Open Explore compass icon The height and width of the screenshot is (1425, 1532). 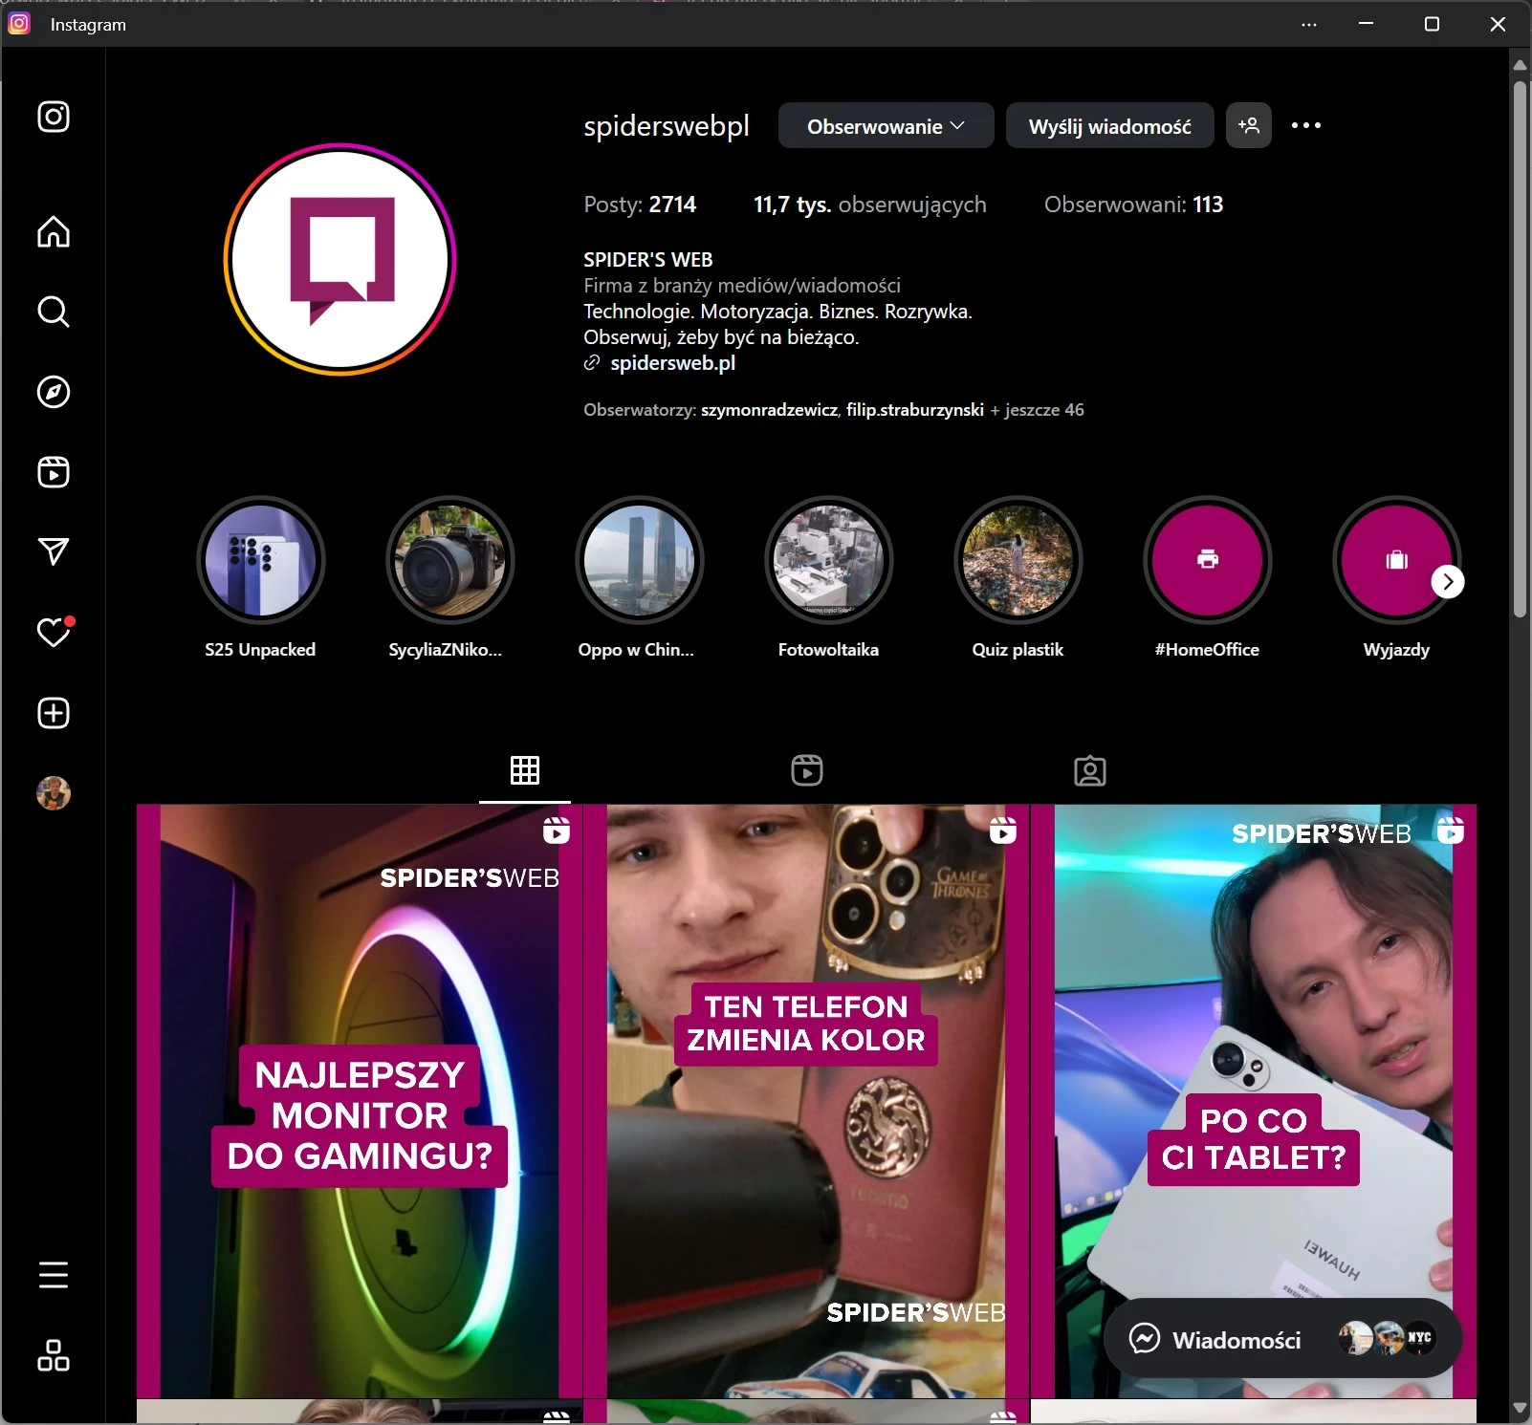click(x=54, y=392)
